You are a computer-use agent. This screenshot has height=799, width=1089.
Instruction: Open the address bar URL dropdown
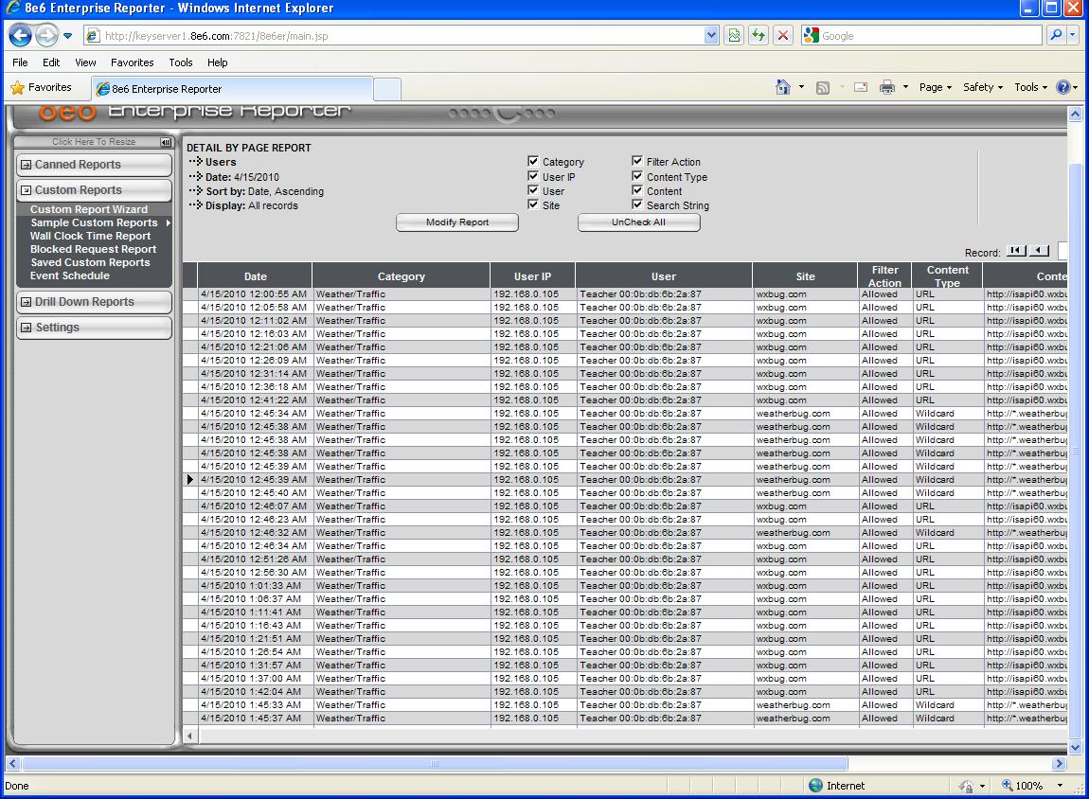click(x=712, y=36)
